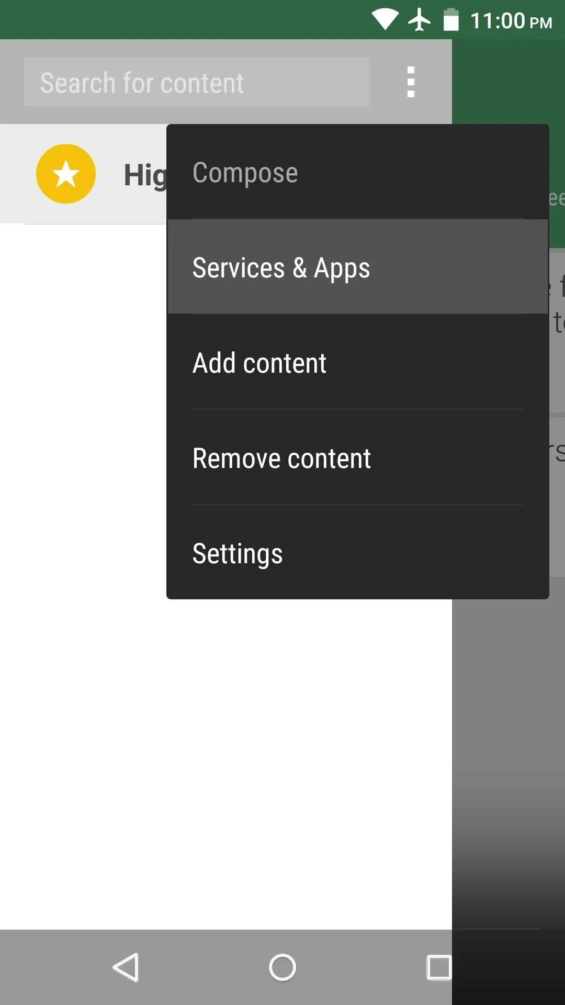The width and height of the screenshot is (565, 1005).
Task: Tap the Wi-Fi status bar icon
Action: click(x=385, y=20)
